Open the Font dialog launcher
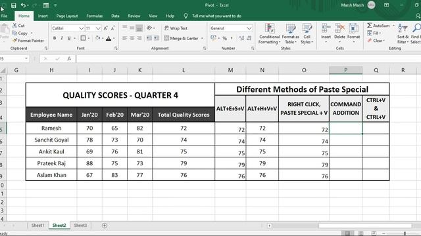 [x=116, y=48]
